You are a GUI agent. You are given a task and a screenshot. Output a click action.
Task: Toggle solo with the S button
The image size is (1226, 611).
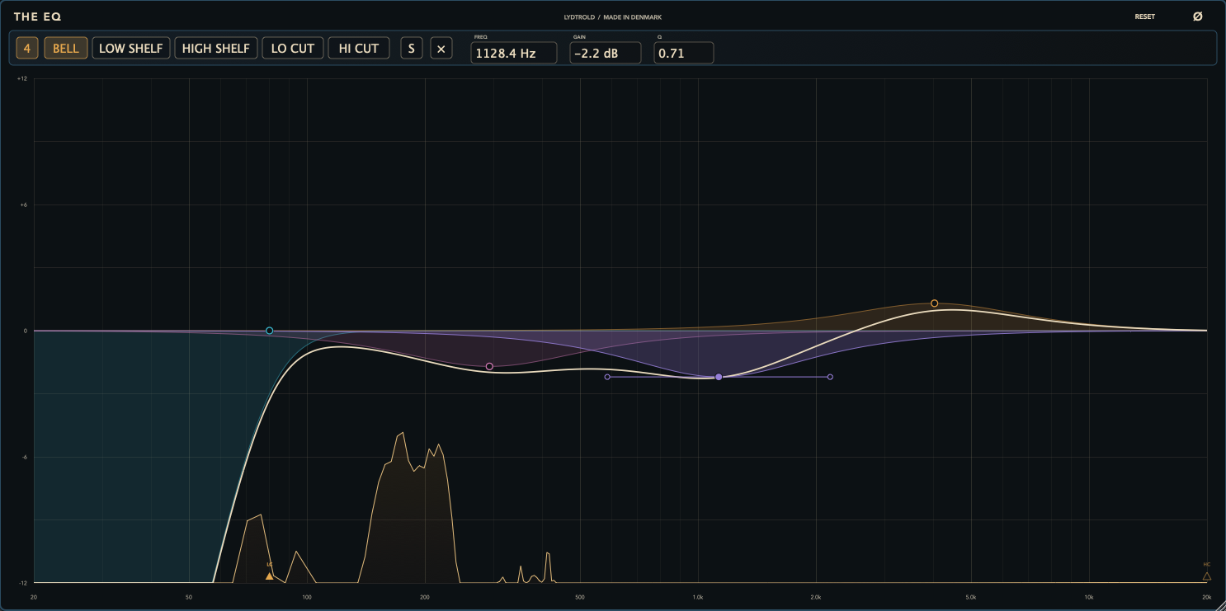[412, 48]
